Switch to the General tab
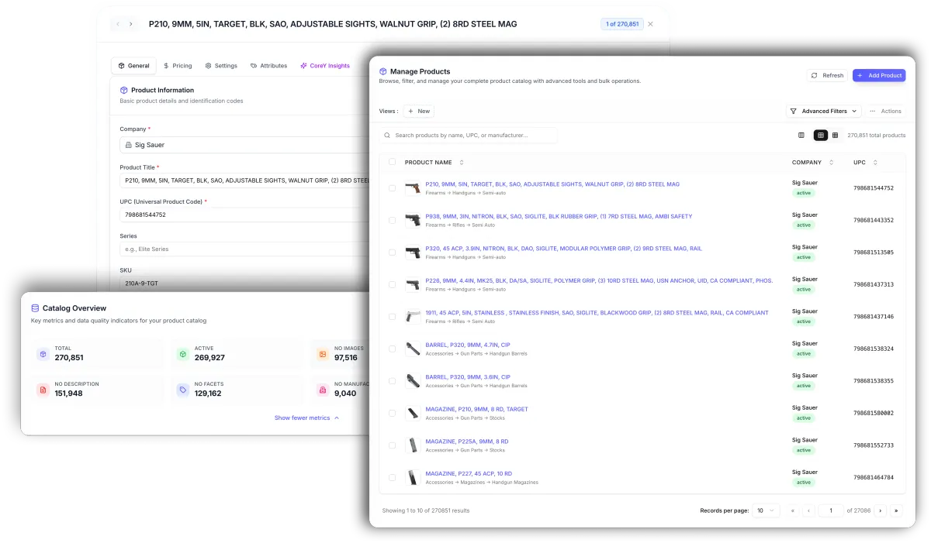931x543 pixels. click(x=133, y=66)
